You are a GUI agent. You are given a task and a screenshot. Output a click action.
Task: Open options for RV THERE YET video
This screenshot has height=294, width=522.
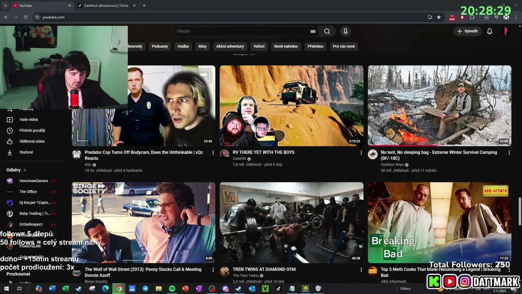pos(361,153)
